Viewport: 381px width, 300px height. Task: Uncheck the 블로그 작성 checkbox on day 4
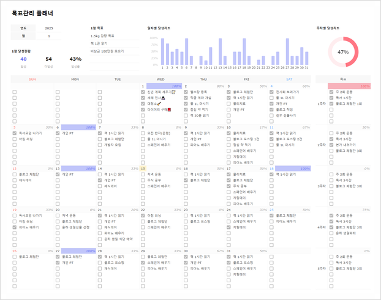click(271, 110)
